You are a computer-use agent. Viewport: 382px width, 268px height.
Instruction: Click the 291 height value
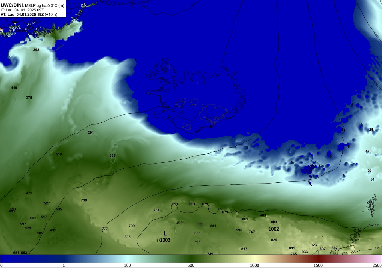(x=91, y=132)
